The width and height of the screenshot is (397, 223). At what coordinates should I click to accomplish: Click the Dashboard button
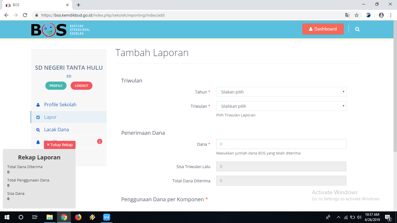[x=323, y=29]
